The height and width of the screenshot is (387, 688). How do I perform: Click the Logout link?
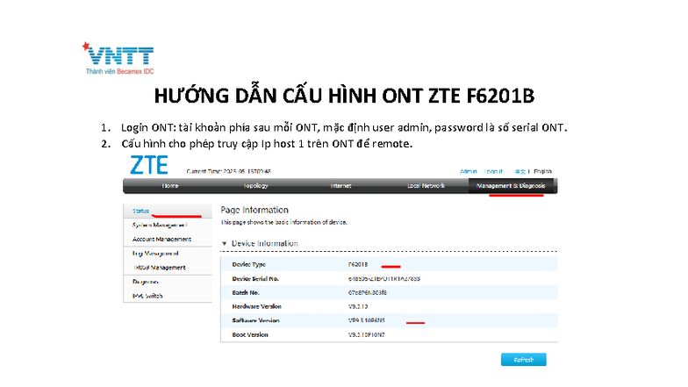coord(493,171)
